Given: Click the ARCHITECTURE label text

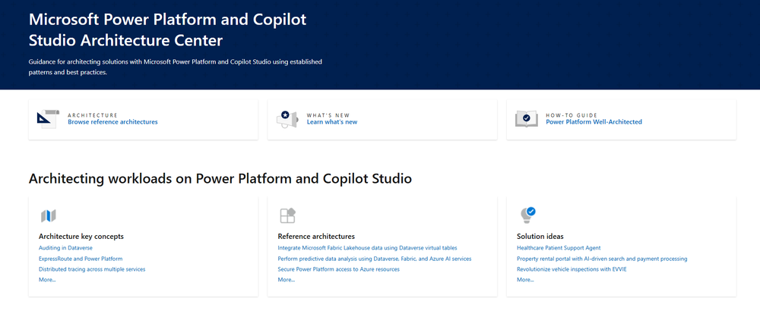Looking at the screenshot, I should click(93, 115).
